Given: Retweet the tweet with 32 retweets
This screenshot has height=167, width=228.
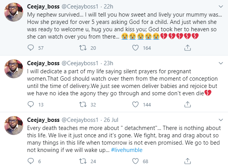Looking at the screenshot, I should [83, 105].
